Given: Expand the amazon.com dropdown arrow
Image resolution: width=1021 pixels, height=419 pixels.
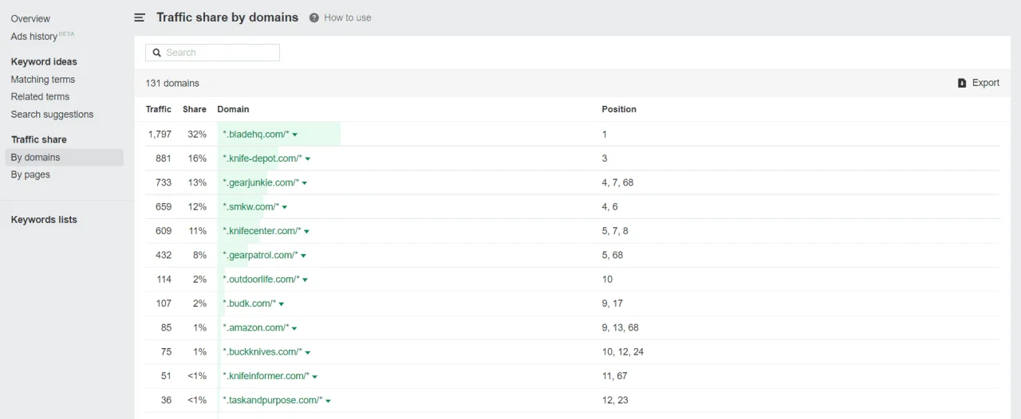Looking at the screenshot, I should tap(294, 328).
